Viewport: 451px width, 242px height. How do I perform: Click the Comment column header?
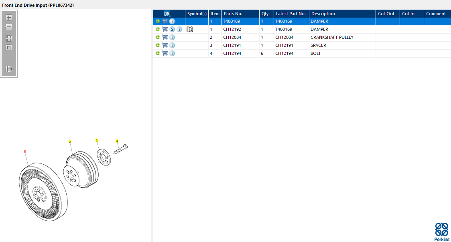[x=437, y=14]
